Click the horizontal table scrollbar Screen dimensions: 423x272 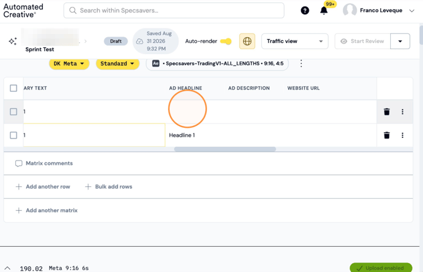point(225,149)
